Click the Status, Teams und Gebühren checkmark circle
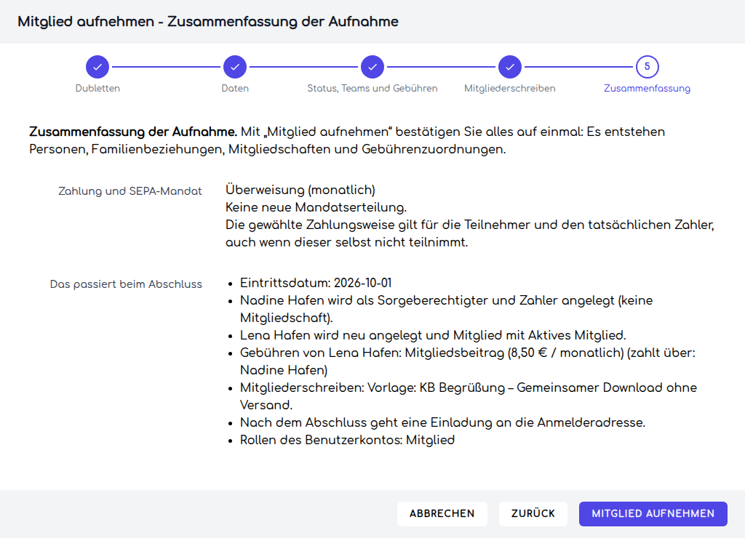 pos(372,67)
